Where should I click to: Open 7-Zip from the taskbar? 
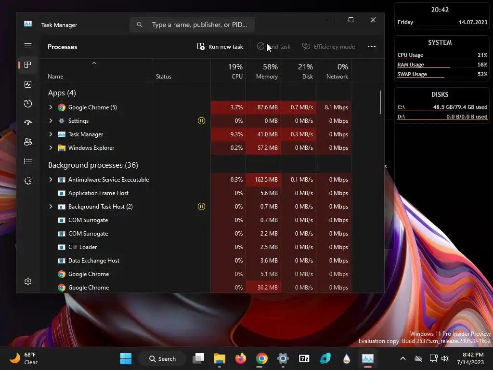(x=304, y=358)
